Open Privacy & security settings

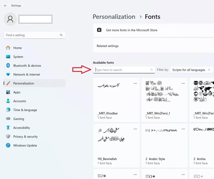[x=35, y=137]
